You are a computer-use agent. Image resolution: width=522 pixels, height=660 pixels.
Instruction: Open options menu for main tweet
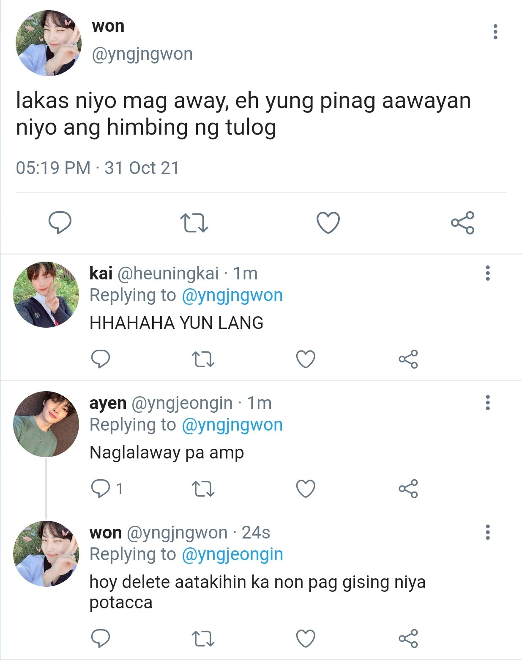coord(495,32)
